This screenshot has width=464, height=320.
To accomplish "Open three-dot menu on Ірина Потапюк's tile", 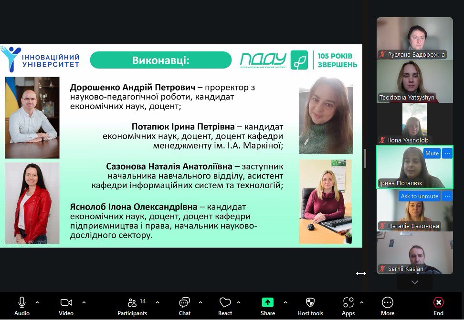I will click(447, 153).
